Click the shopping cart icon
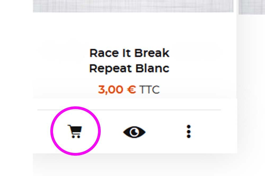This screenshot has height=176, width=265. [75, 132]
